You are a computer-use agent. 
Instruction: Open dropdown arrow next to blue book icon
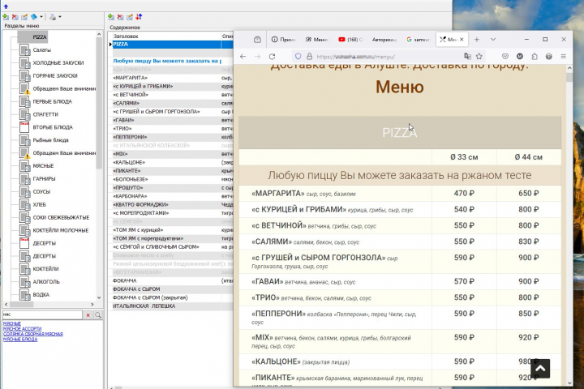41,17
